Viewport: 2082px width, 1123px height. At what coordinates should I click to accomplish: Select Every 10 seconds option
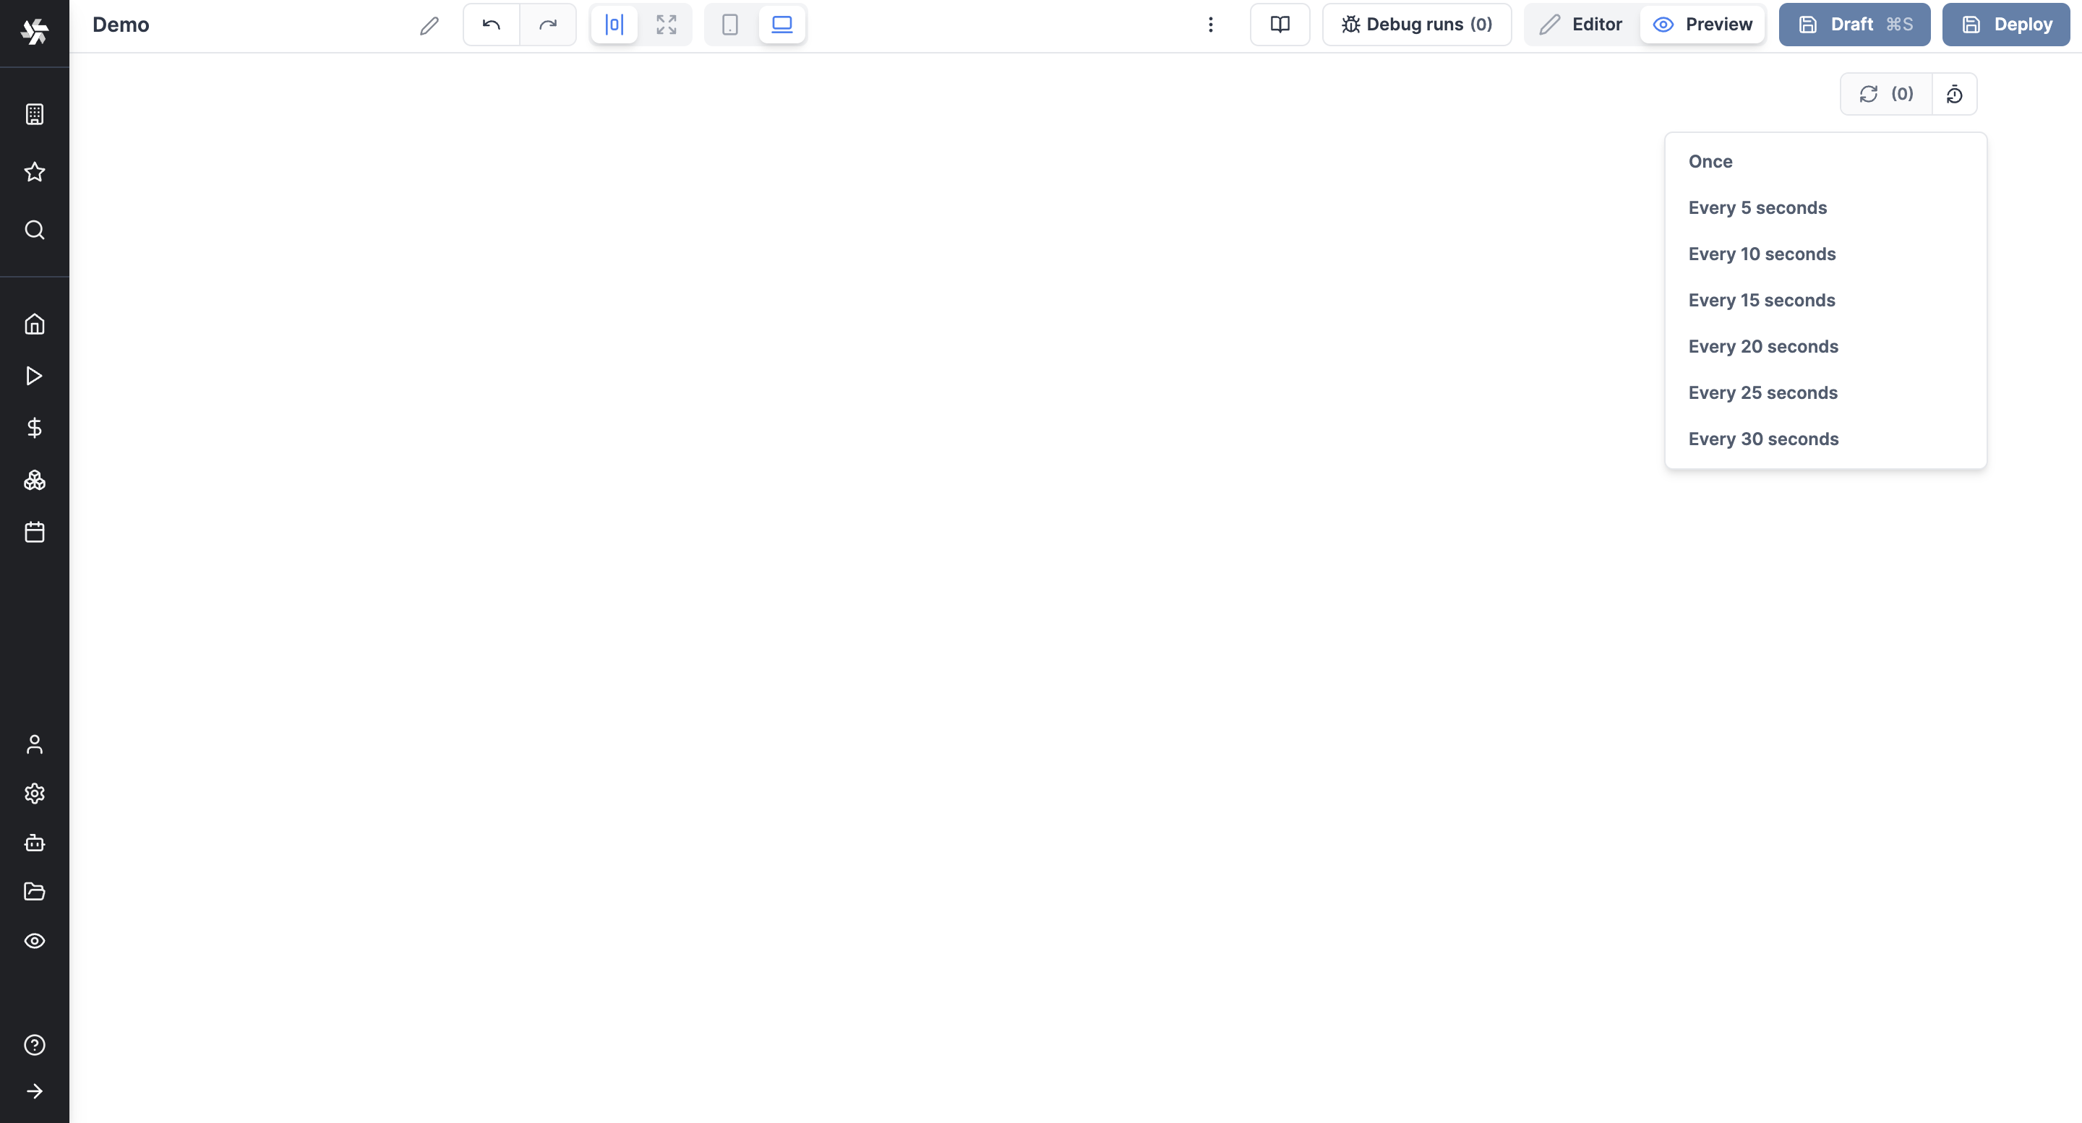pyautogui.click(x=1761, y=254)
